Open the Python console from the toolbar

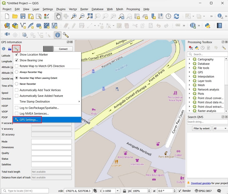pos(207,26)
